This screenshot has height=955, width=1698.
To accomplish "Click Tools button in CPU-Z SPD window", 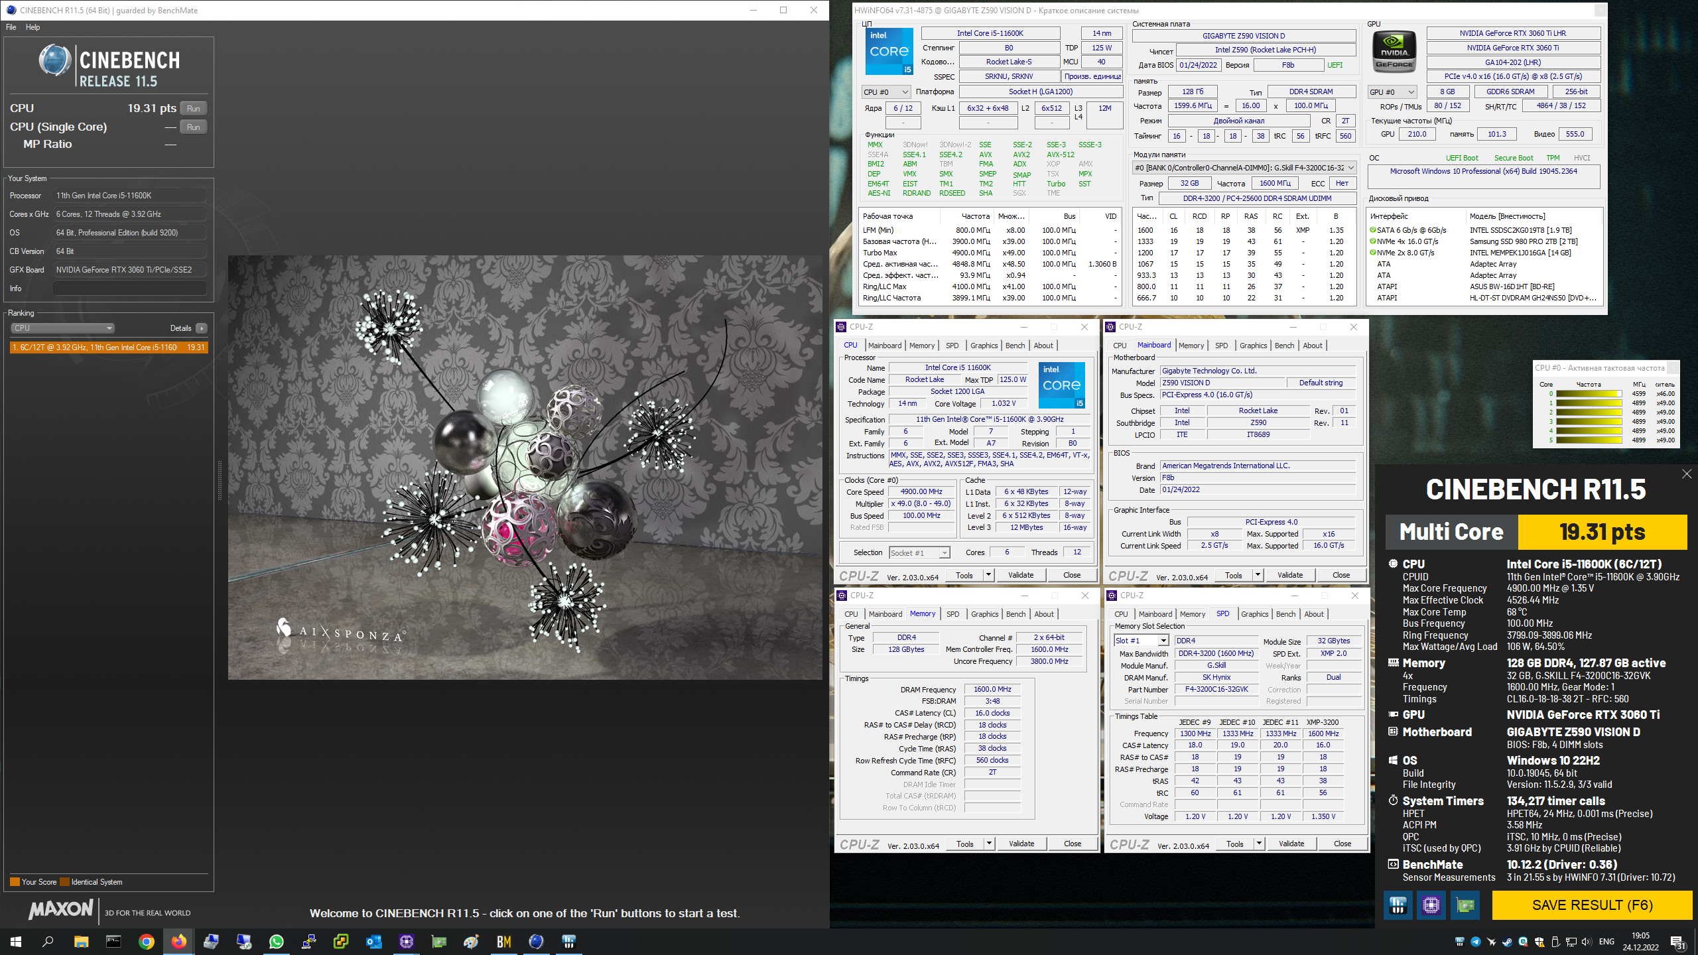I will (x=1235, y=844).
